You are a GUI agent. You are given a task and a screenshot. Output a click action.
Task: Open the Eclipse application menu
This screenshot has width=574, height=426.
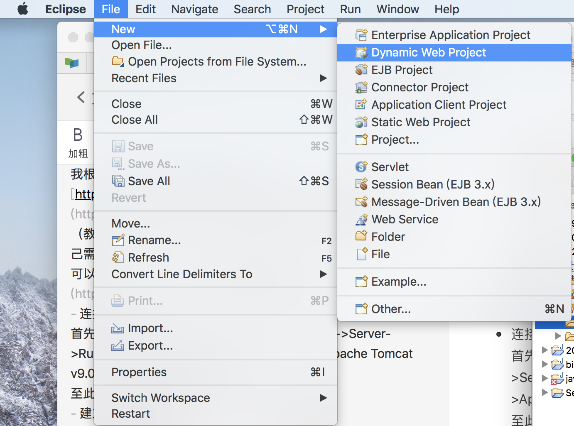pos(66,9)
